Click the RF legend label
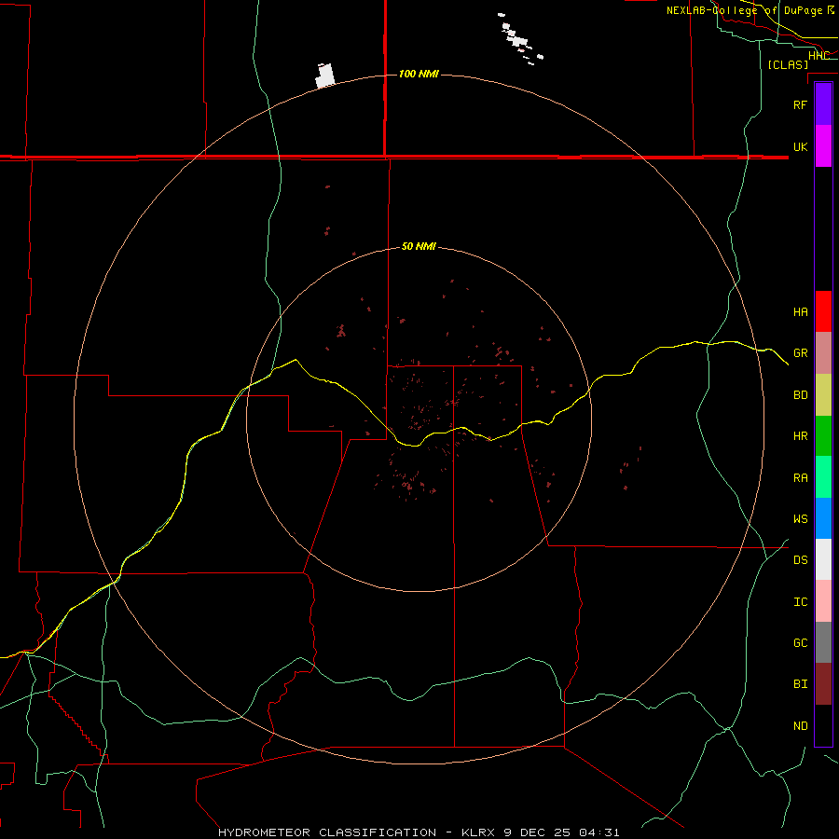Screen dimensions: 839x839 800,104
